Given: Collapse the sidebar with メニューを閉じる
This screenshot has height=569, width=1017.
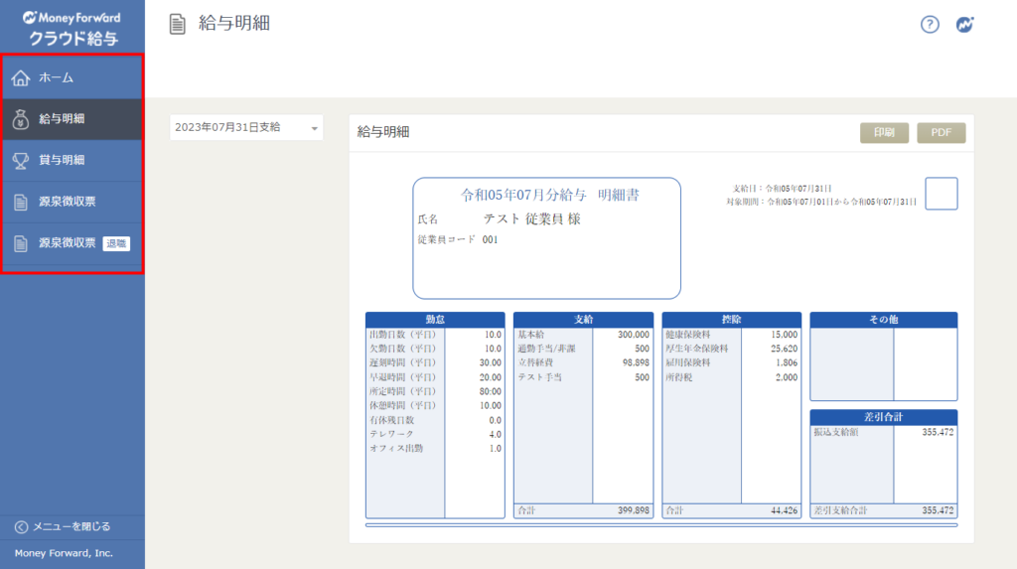Looking at the screenshot, I should click(72, 527).
